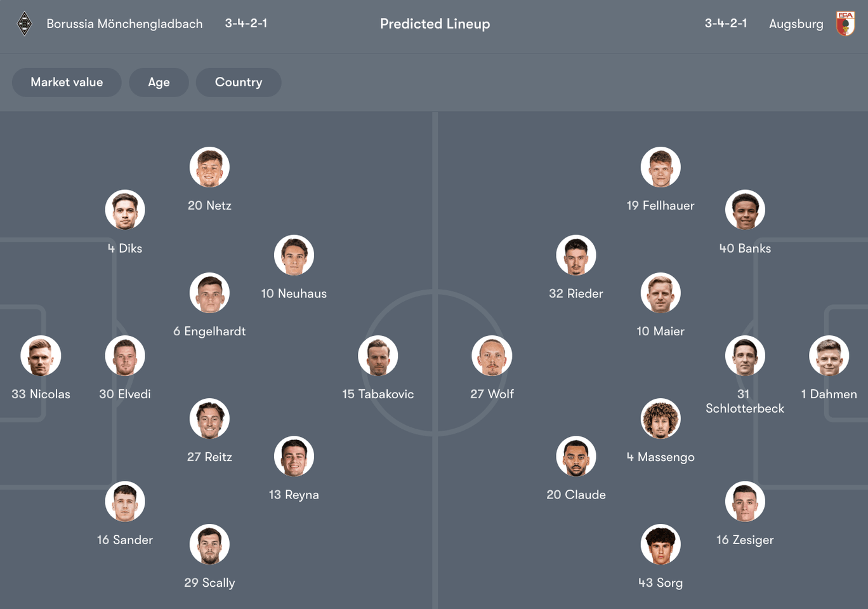Viewport: 868px width, 609px height.
Task: Switch on the Country display filter
Action: pos(239,82)
